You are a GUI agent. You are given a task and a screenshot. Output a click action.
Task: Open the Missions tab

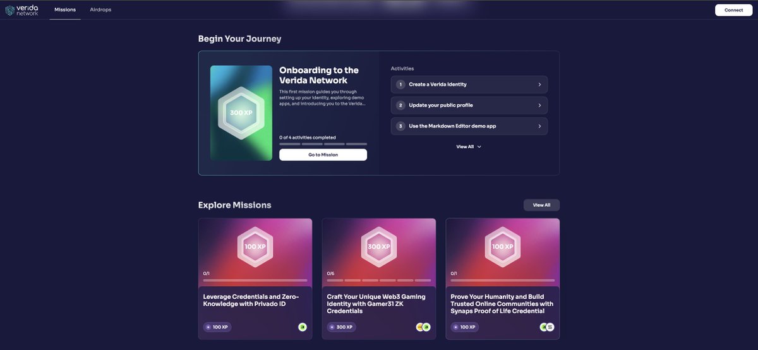pos(65,10)
